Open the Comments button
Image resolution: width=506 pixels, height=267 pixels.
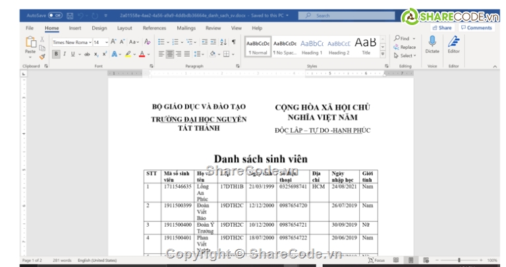pos(476,28)
